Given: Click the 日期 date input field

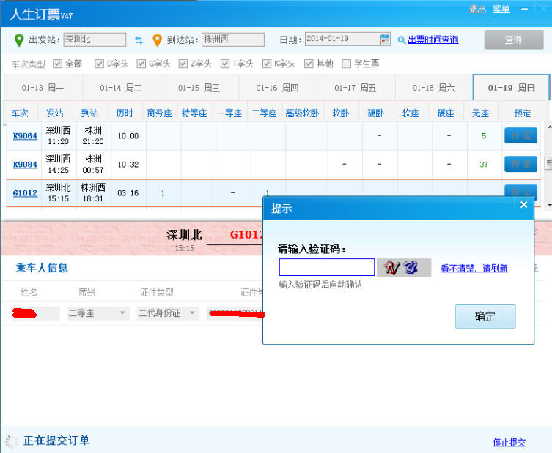Looking at the screenshot, I should [x=347, y=39].
